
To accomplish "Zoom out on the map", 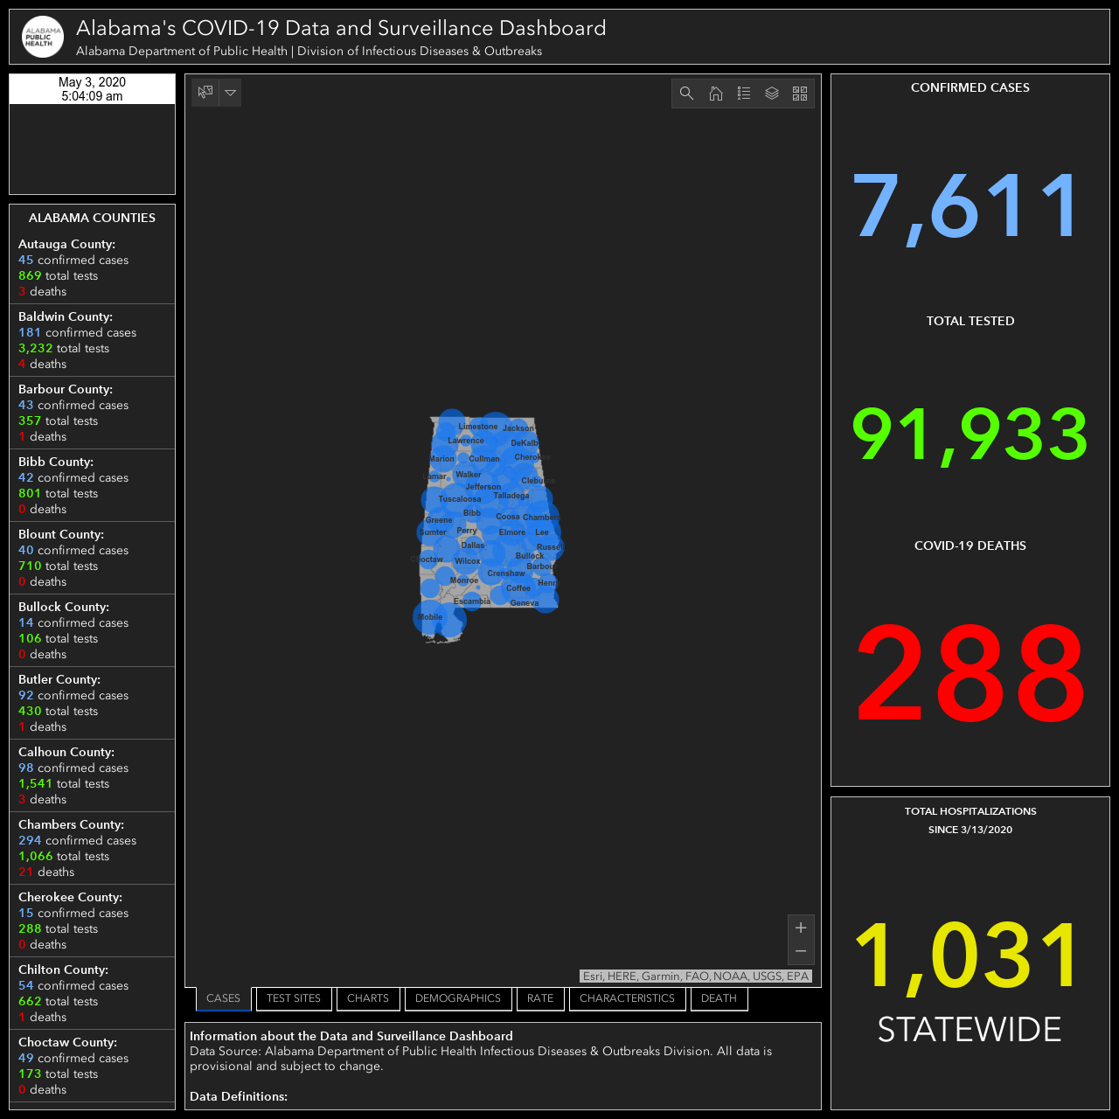I will pos(801,951).
